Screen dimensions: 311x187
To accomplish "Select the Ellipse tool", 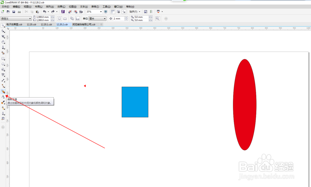I will (3, 64).
